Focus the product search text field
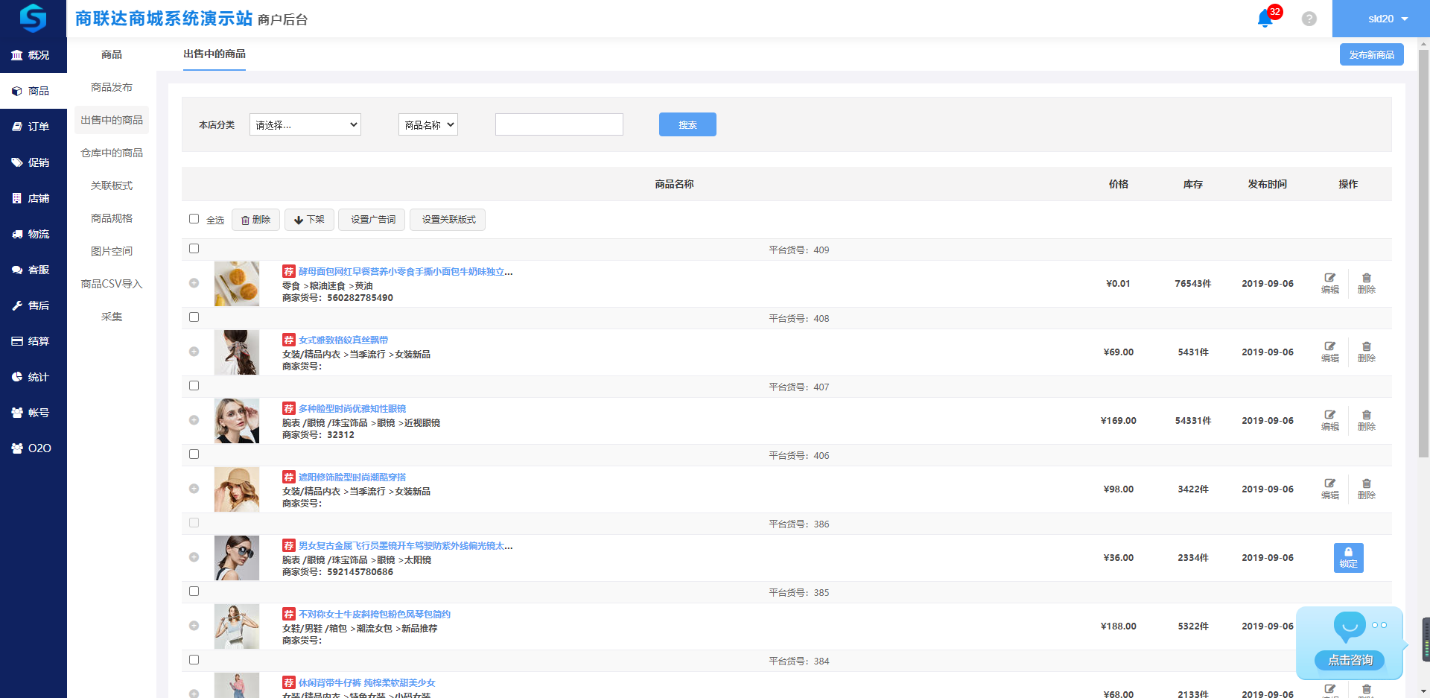The width and height of the screenshot is (1430, 698). 559,124
